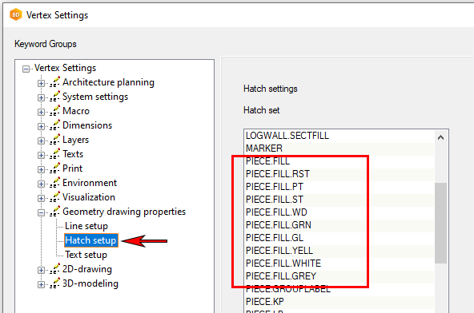The width and height of the screenshot is (474, 313).
Task: Click the Visualization group icon
Action: pyautogui.click(x=54, y=197)
